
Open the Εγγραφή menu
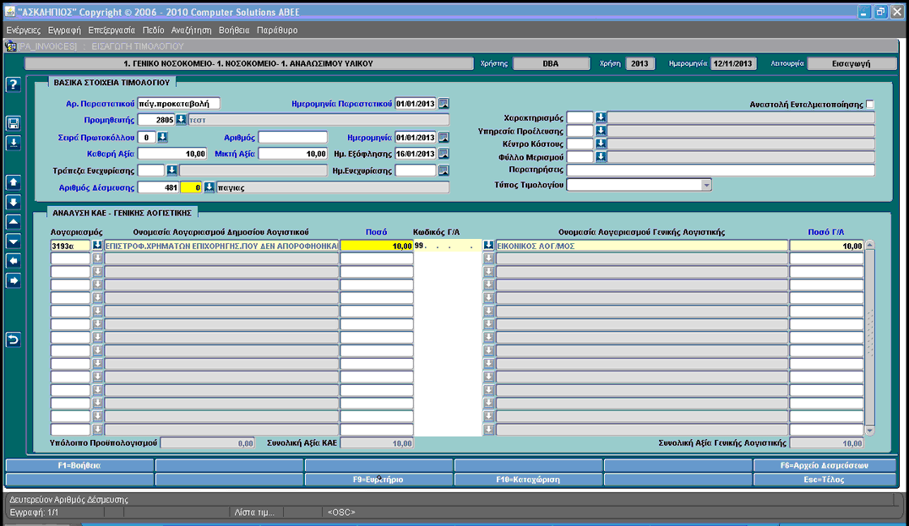[64, 30]
